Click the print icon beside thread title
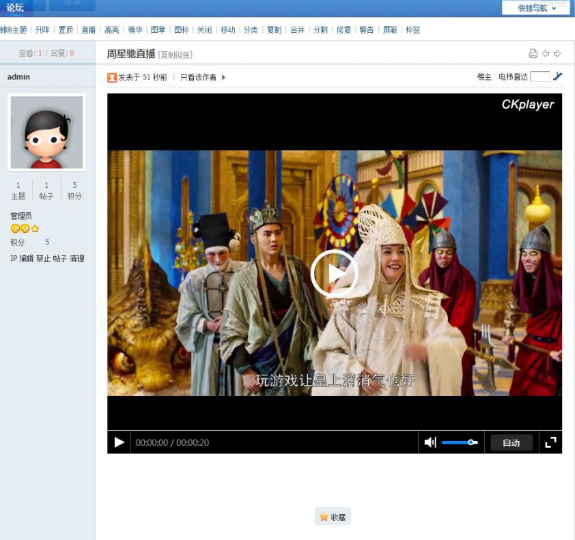 coord(533,53)
